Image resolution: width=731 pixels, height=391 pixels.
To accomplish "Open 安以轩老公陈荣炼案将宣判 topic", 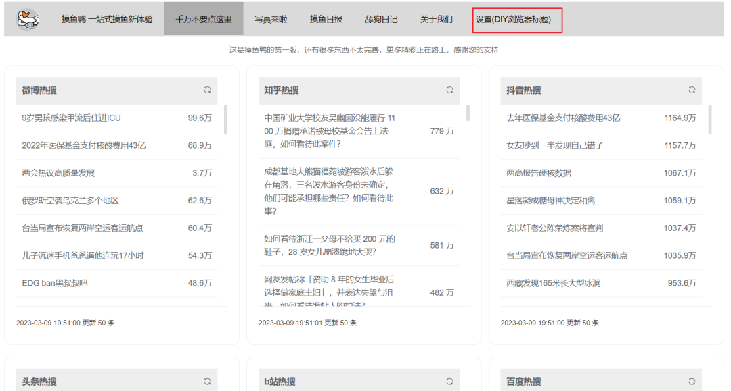I will [x=555, y=228].
